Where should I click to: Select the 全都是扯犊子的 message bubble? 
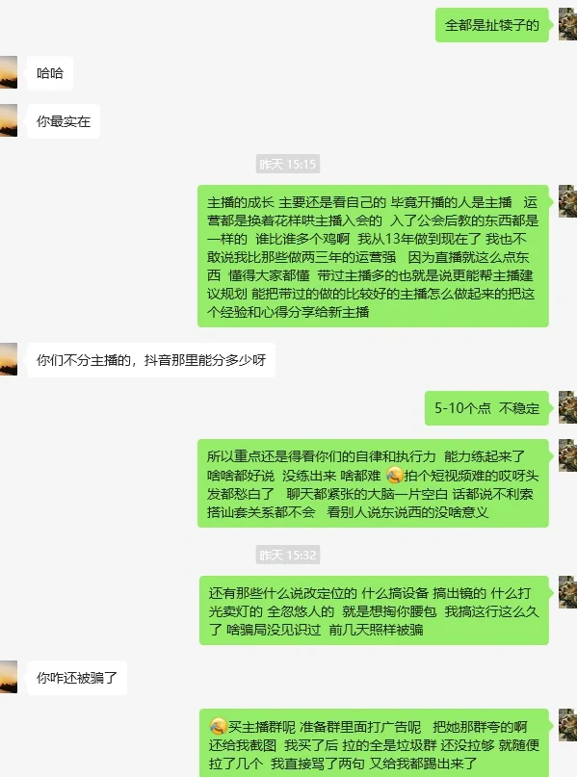pyautogui.click(x=491, y=25)
